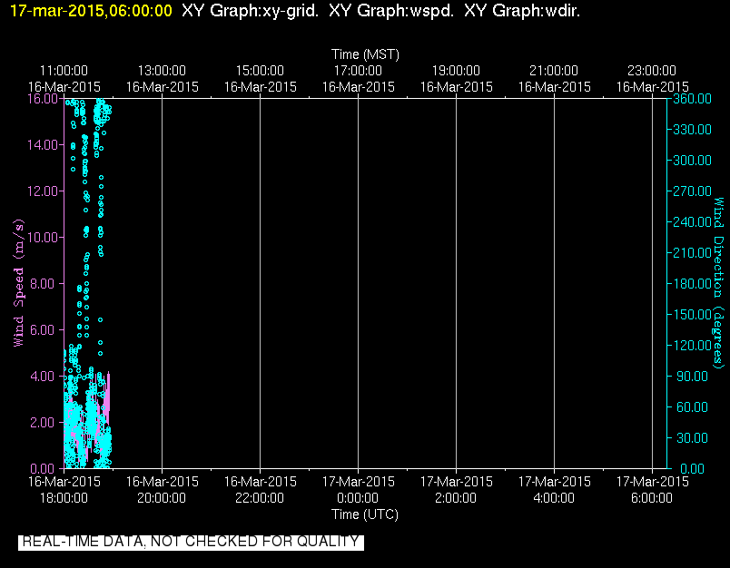
Task: Click the 0:00:00 UTC tick label
Action: 358,498
